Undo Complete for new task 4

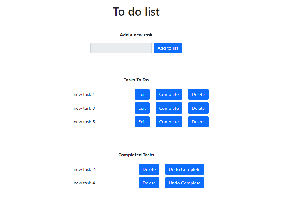pyautogui.click(x=184, y=183)
